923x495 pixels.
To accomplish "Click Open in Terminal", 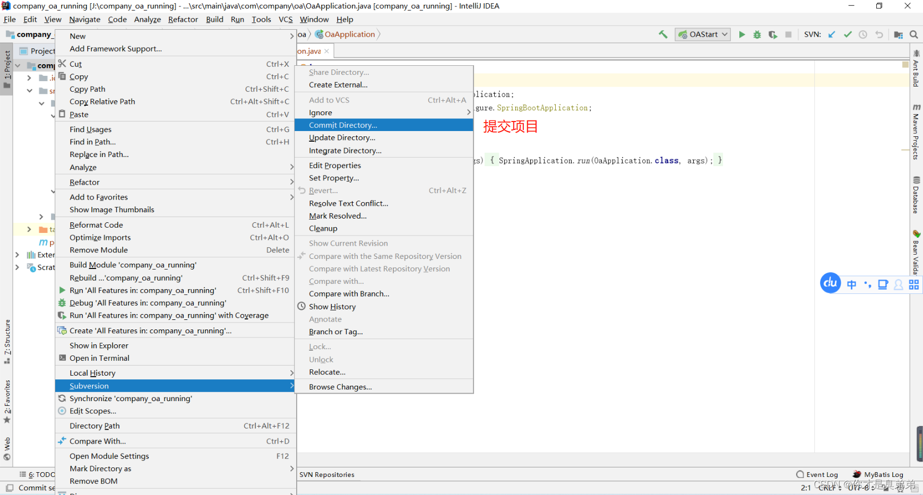I will [175, 358].
